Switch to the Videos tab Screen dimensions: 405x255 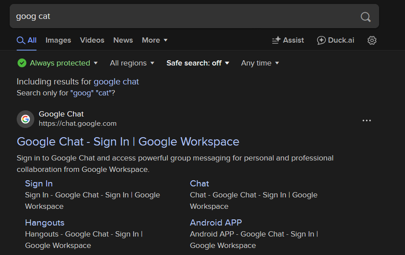tap(92, 40)
